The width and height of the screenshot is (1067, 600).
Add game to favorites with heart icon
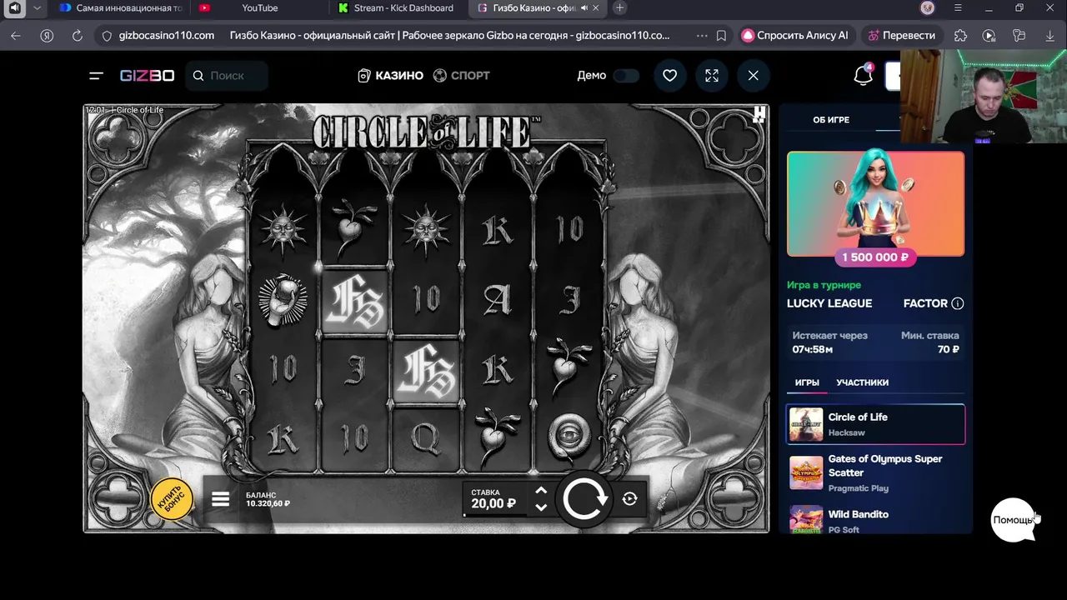669,76
